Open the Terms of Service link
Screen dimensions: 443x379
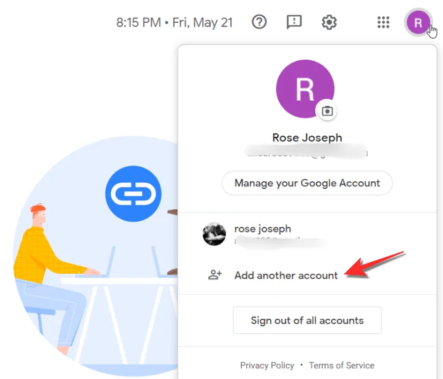342,366
